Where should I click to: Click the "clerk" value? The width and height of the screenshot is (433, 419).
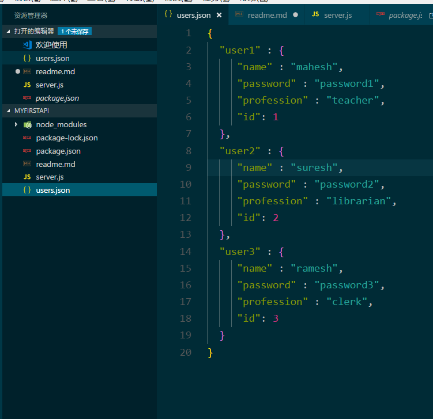point(347,302)
